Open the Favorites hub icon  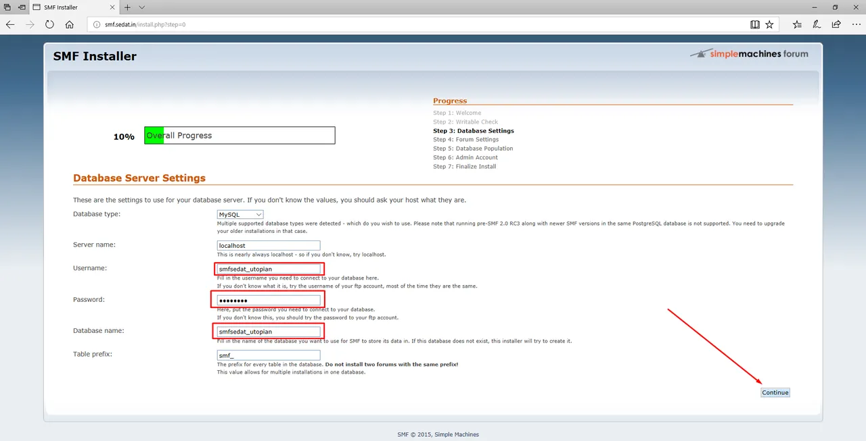[797, 24]
